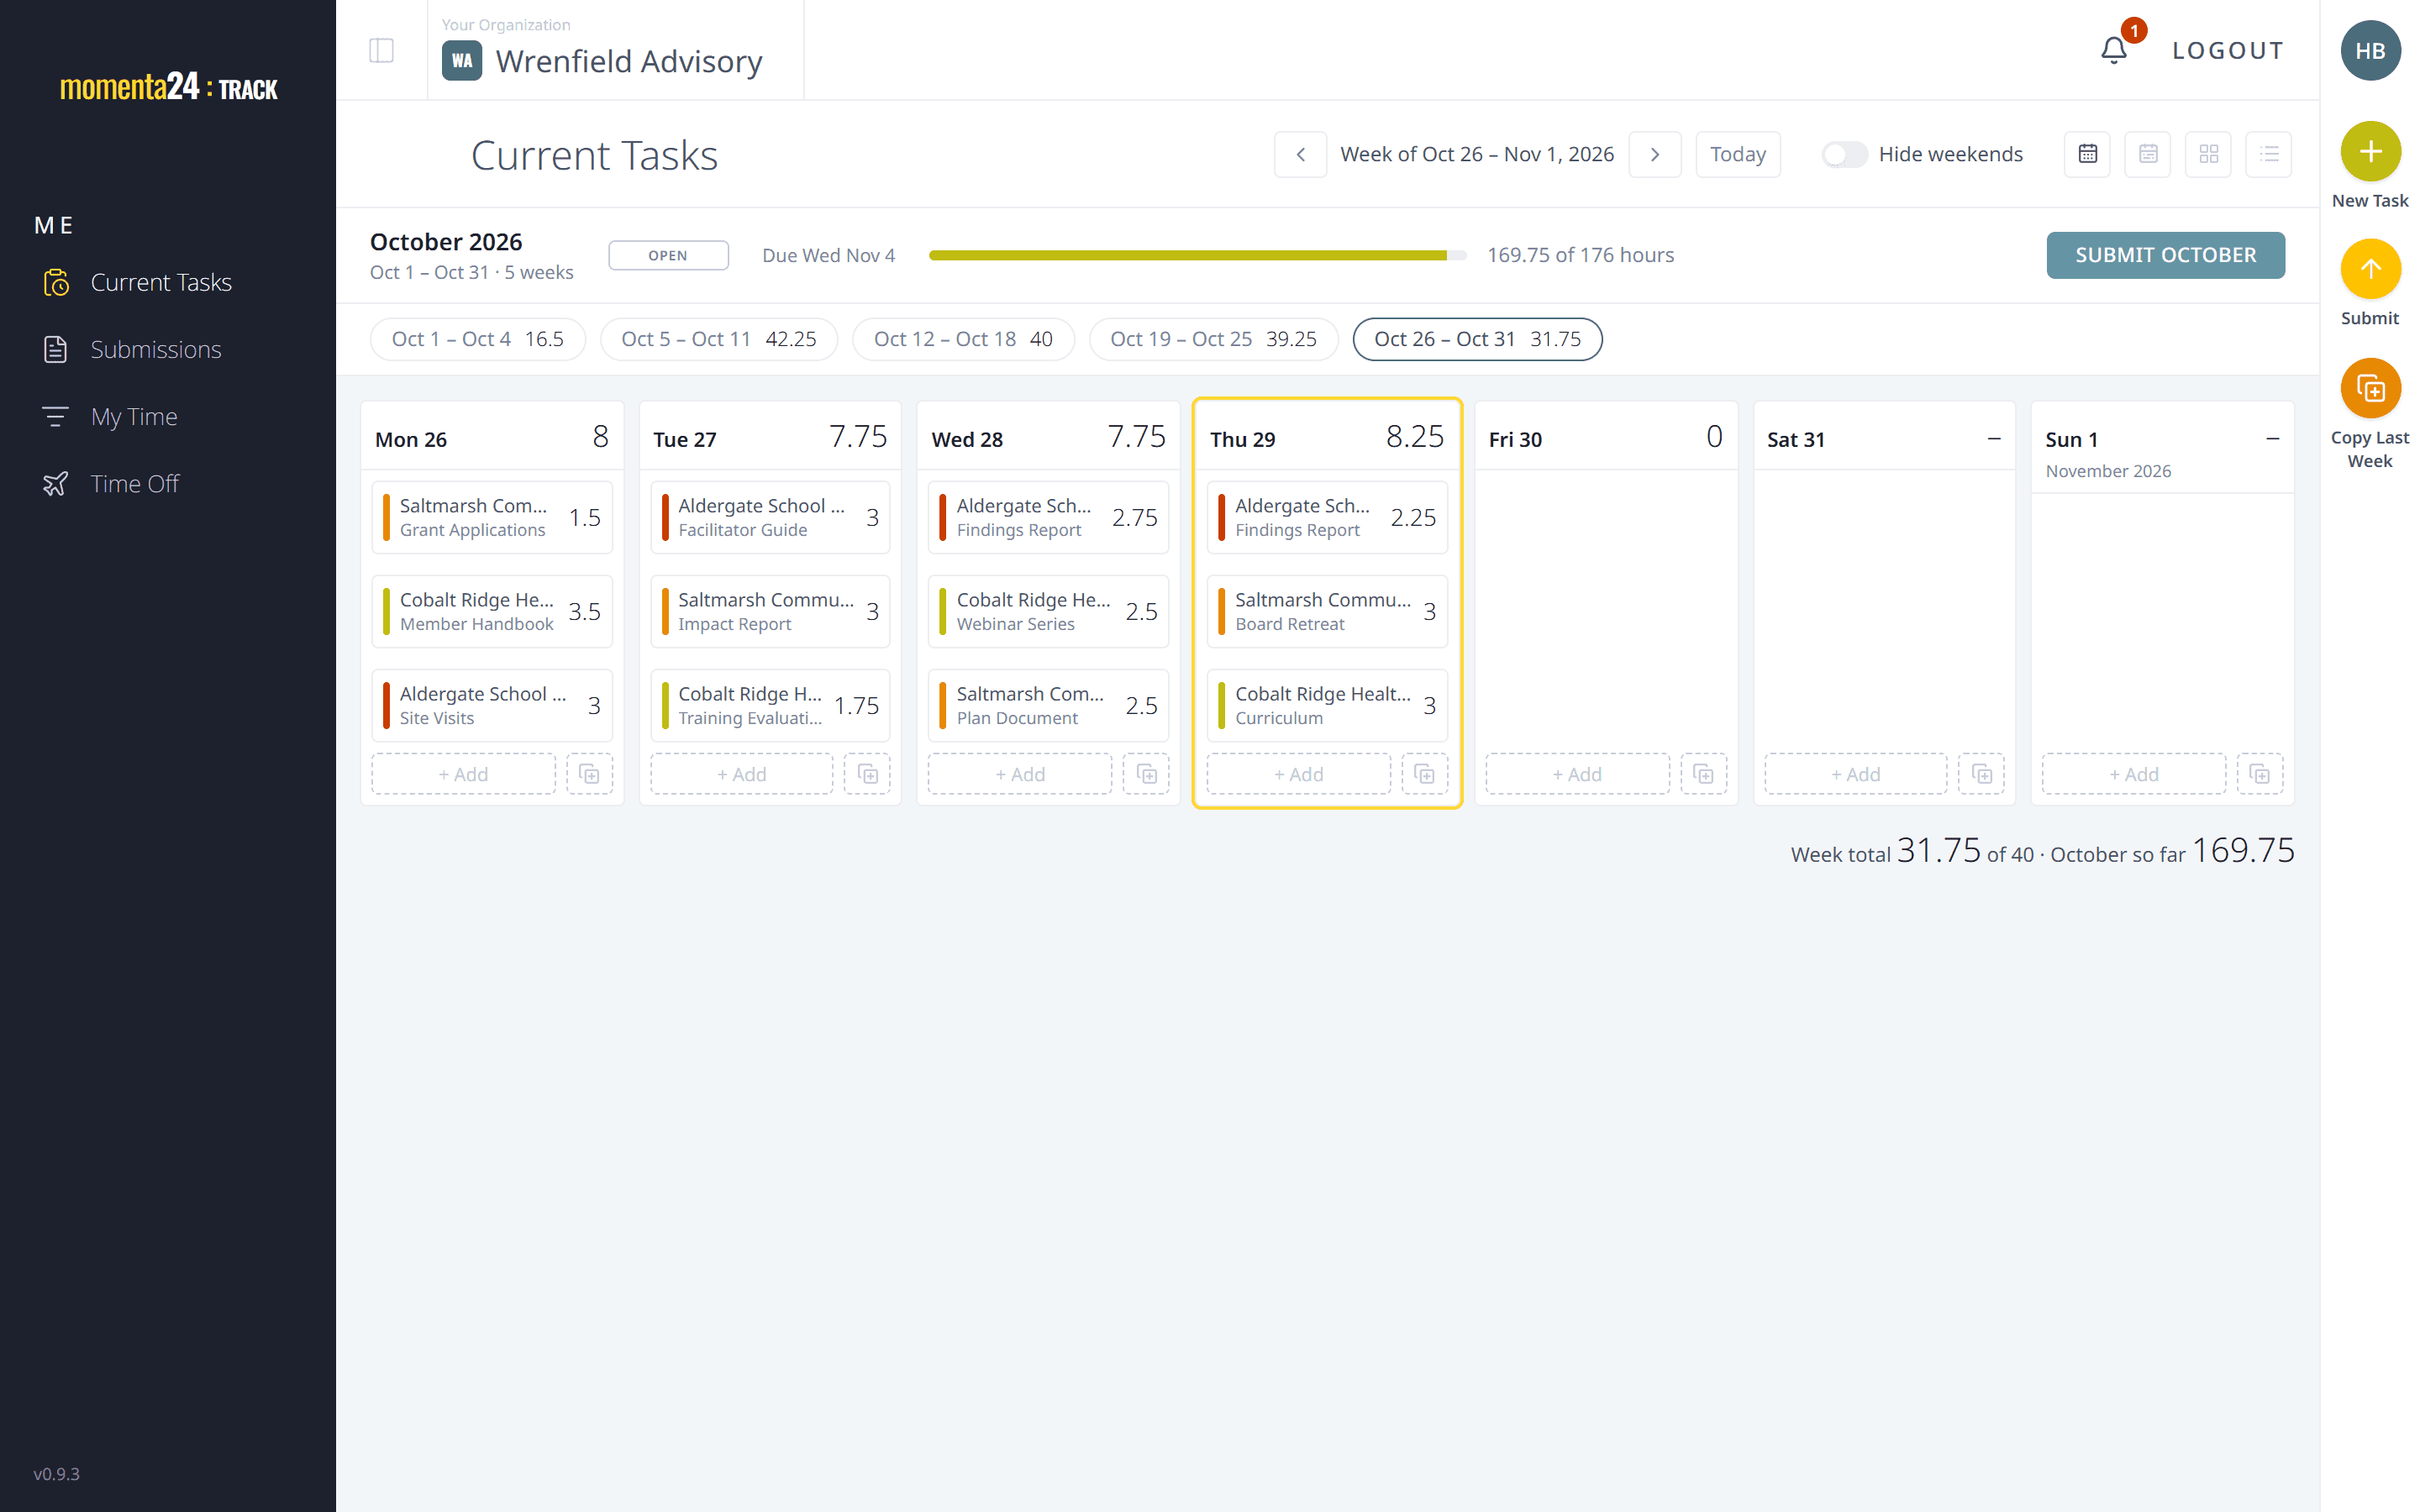Go to the next week arrow
Image resolution: width=2420 pixels, height=1512 pixels.
coord(1654,154)
